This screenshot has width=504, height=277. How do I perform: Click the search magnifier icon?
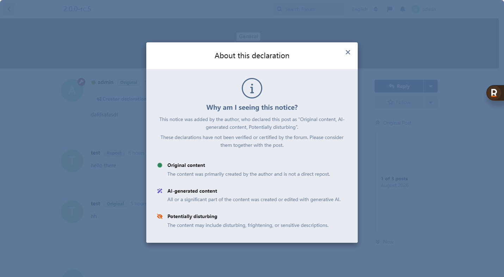tap(279, 9)
